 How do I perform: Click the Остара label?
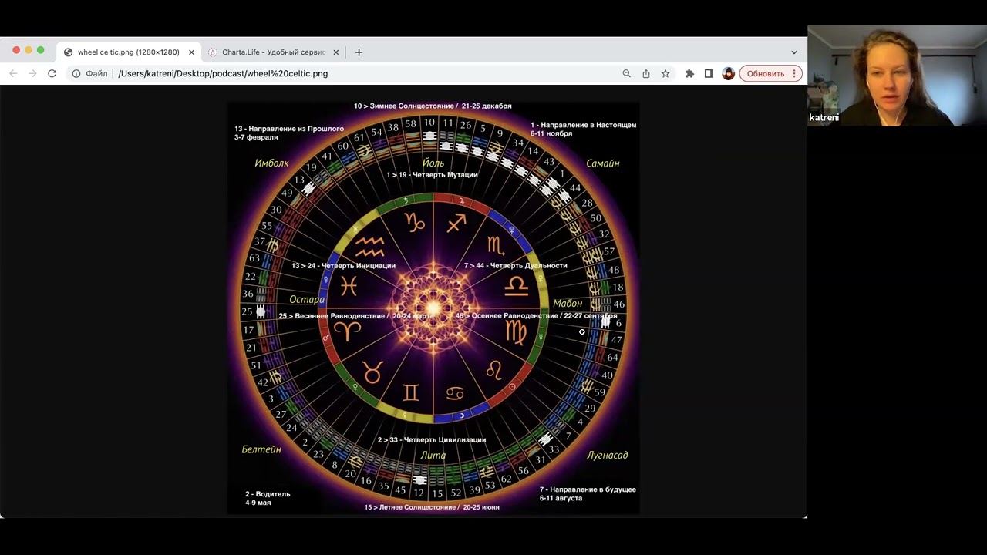coord(307,300)
